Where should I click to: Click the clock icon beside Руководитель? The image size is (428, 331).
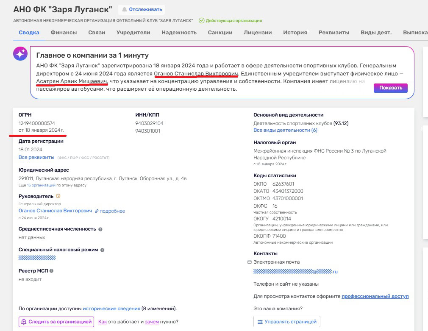point(58,196)
